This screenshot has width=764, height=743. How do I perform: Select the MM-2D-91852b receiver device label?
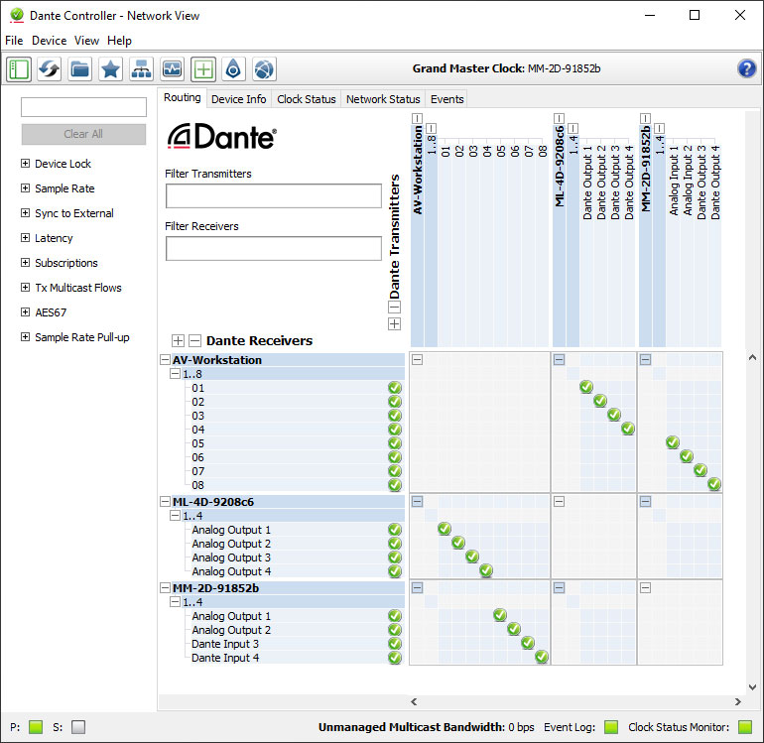tap(215, 588)
